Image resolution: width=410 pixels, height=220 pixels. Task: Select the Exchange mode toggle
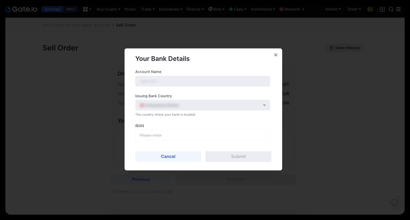tap(52, 9)
